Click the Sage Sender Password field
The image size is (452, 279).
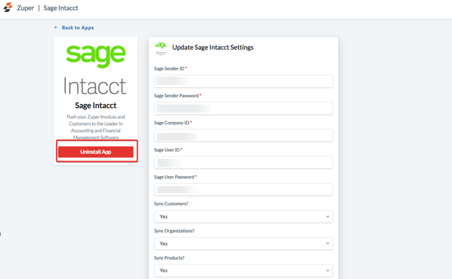[243, 109]
